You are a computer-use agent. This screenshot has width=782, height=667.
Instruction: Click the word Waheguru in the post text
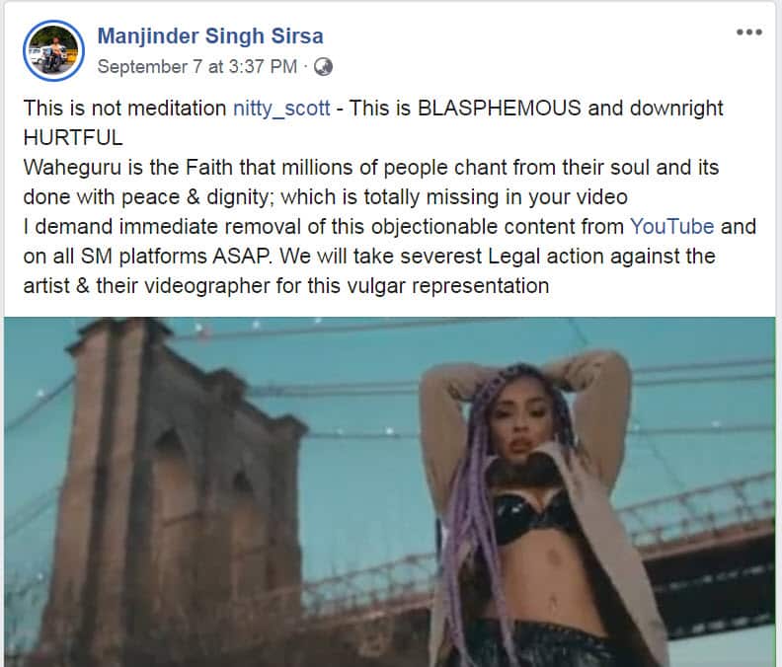click(x=72, y=168)
